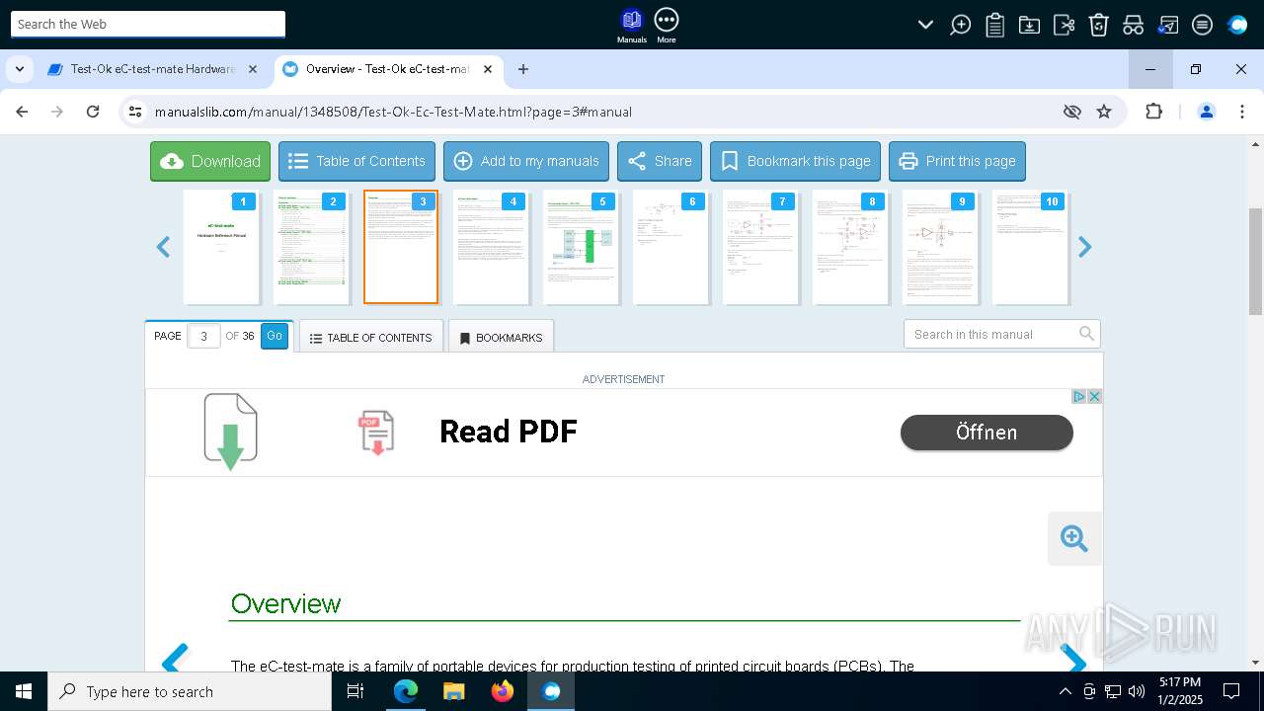The height and width of the screenshot is (711, 1264).
Task: Switch to BOOKMARKS tab
Action: pyautogui.click(x=501, y=338)
